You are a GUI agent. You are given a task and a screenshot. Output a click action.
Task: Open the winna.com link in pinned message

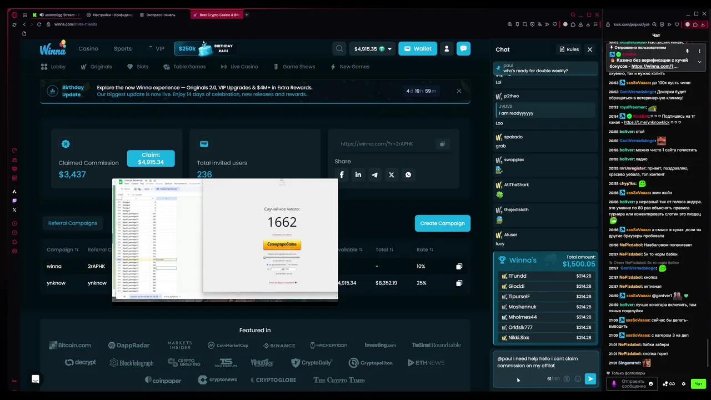tap(655, 66)
